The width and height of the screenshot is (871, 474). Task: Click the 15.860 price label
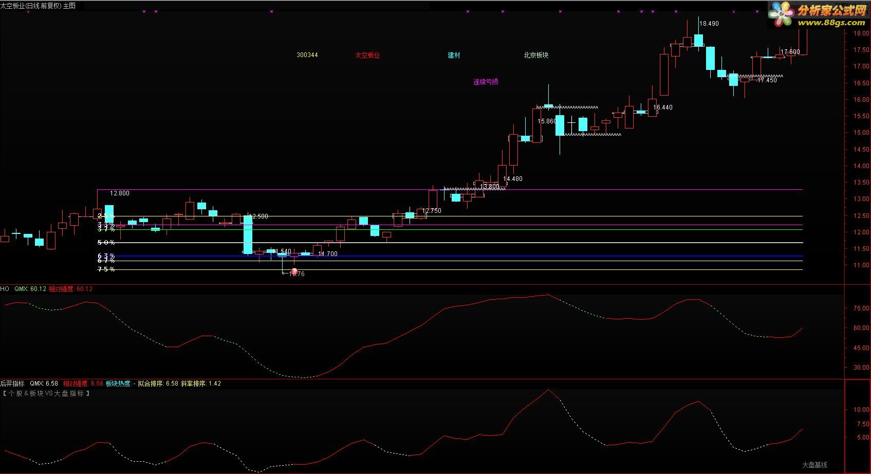tap(547, 121)
